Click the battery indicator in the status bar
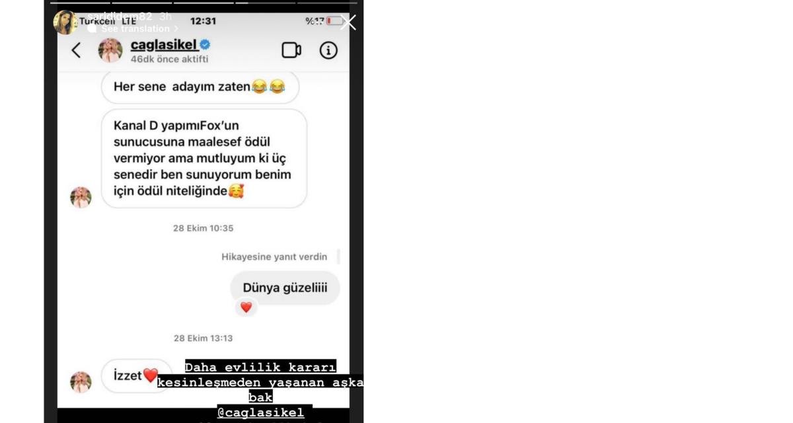 tap(334, 21)
